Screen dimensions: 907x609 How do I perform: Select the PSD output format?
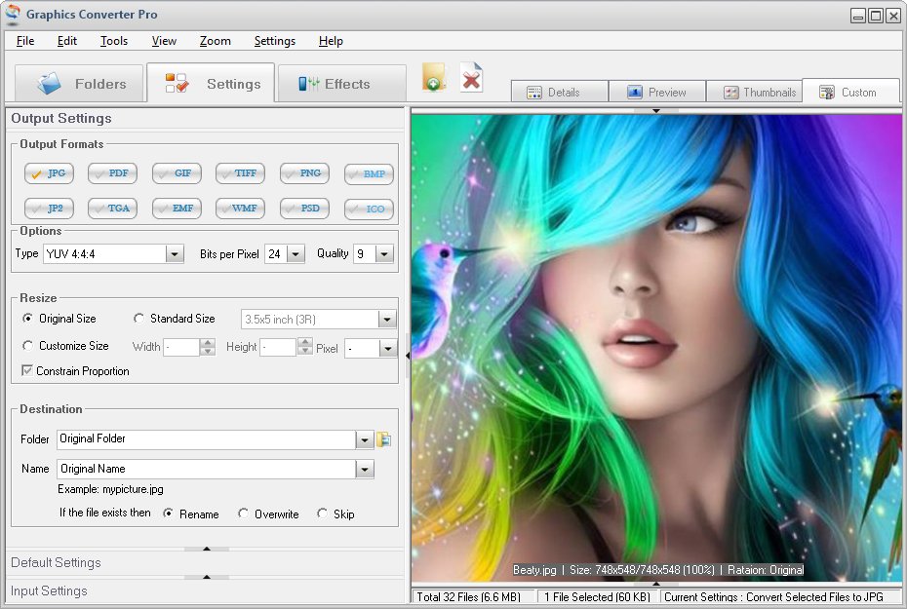[304, 209]
